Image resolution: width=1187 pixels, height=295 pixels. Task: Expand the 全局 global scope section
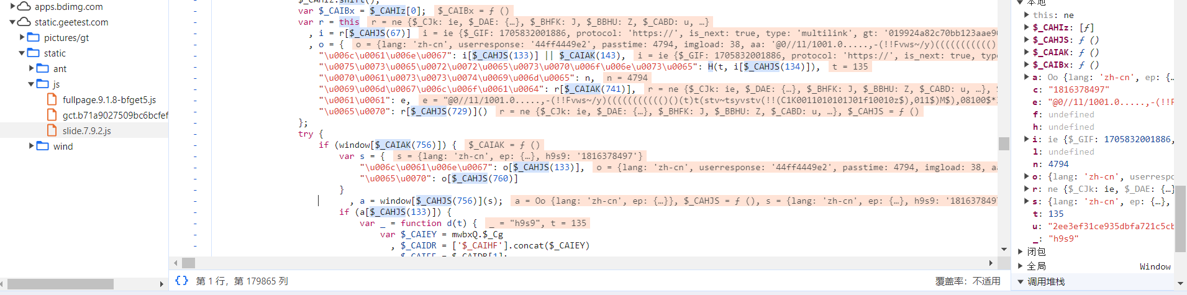tap(1021, 266)
